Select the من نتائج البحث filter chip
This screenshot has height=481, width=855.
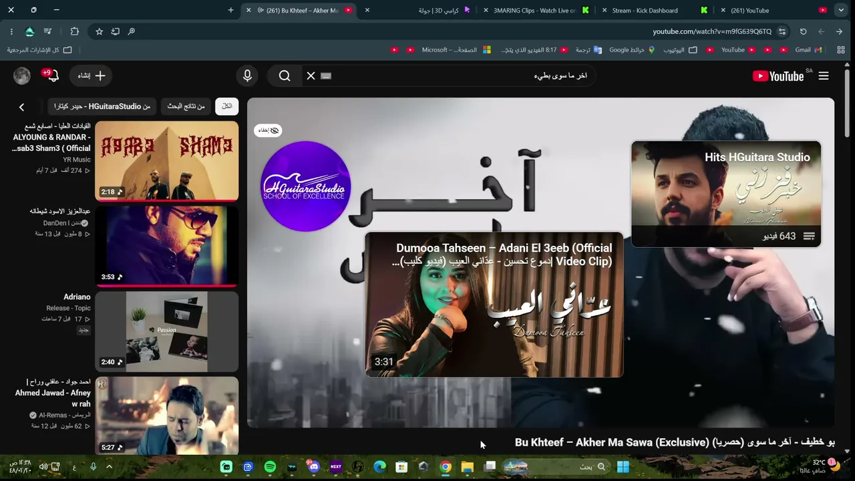186,106
